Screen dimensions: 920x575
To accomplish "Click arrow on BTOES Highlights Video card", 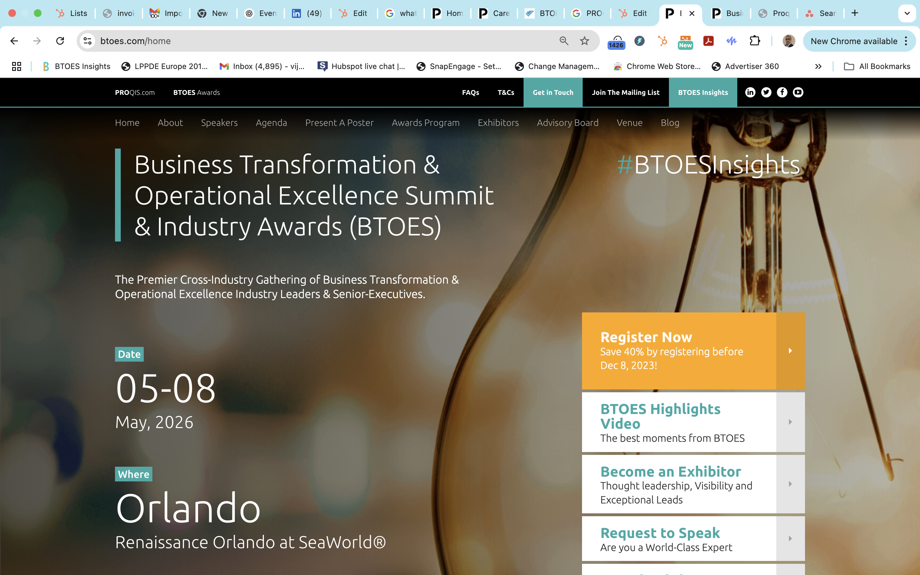I will click(x=790, y=422).
